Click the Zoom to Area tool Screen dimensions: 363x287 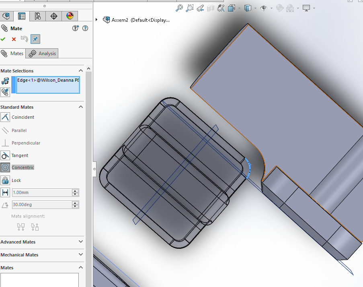[190, 8]
